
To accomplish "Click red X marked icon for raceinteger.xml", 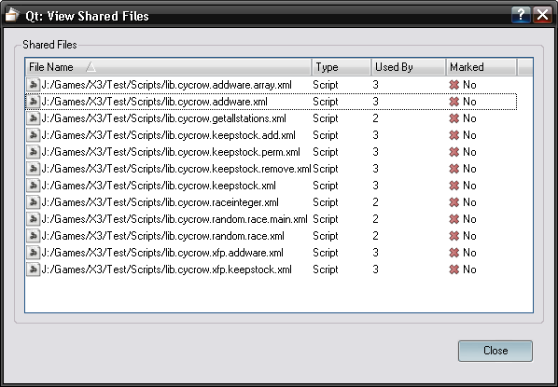I will [454, 202].
